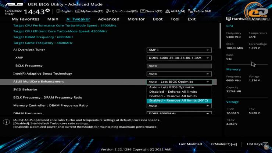Open the Monitor tab
The height and width of the screenshot is (153, 272).
pyautogui.click(x=136, y=19)
